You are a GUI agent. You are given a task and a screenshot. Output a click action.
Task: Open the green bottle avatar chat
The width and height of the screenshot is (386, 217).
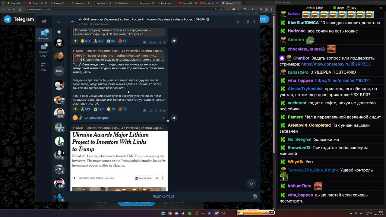coord(59,141)
